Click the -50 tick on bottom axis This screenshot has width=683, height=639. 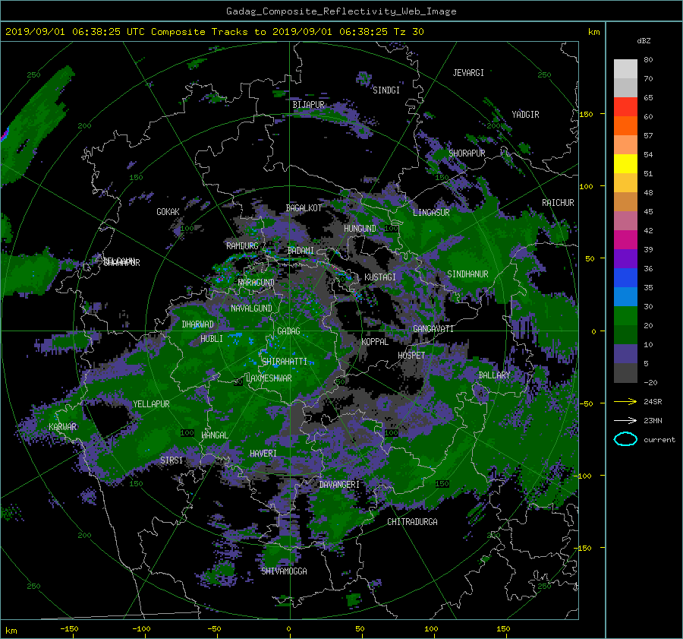point(214,629)
